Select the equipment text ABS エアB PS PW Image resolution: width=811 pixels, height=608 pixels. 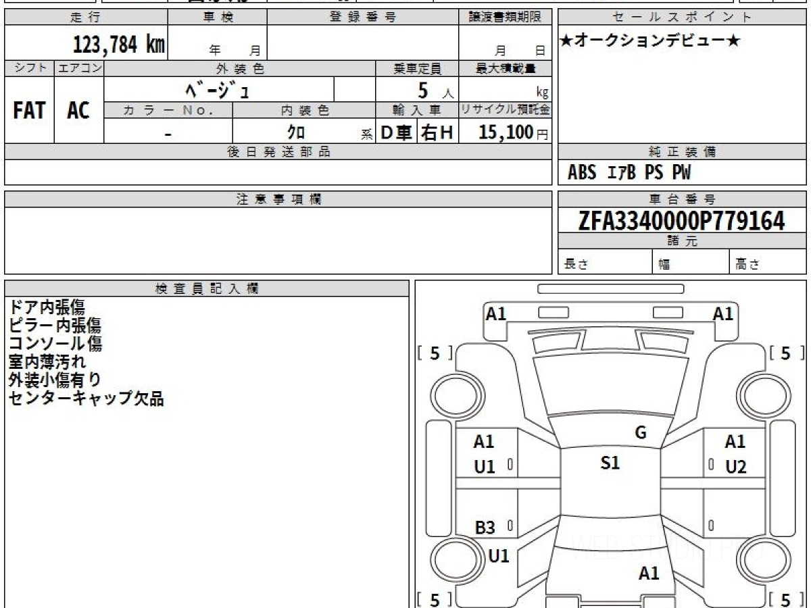[x=629, y=173]
